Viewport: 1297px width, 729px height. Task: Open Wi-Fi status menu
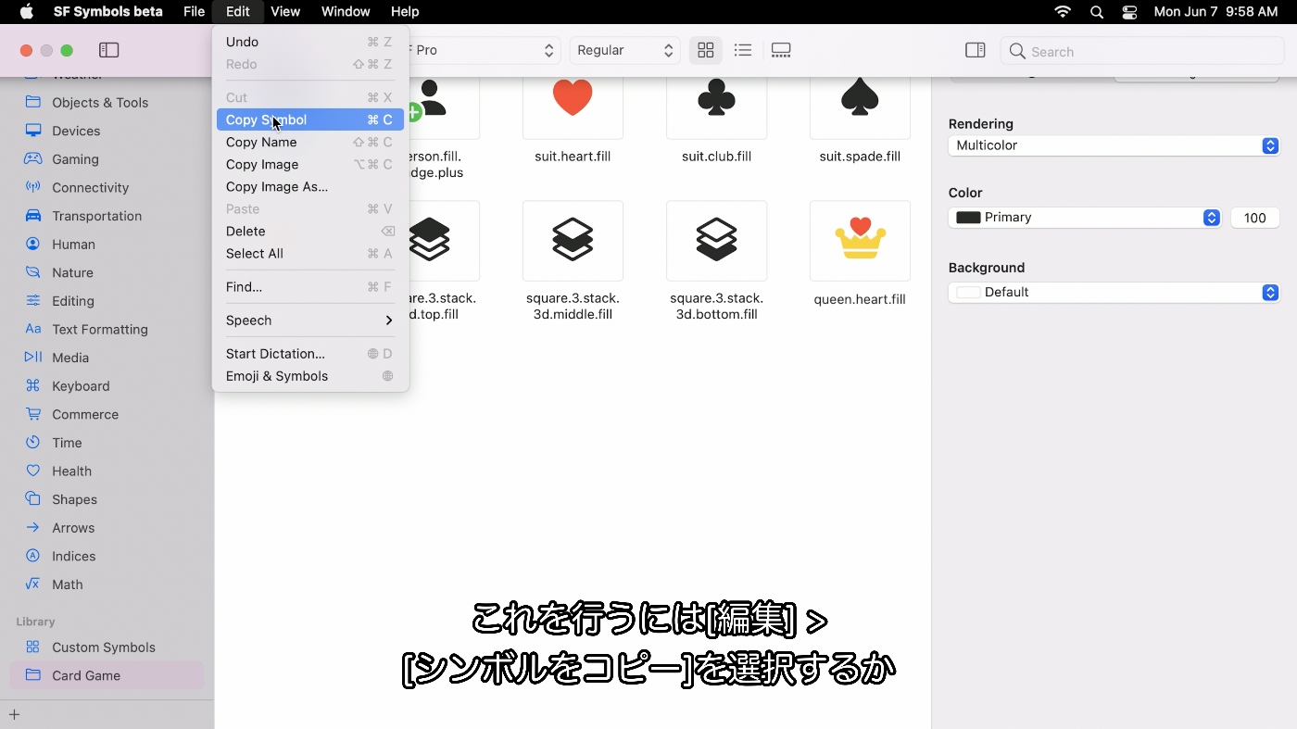coord(1063,12)
